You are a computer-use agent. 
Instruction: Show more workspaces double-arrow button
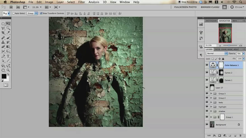coord(224,7)
